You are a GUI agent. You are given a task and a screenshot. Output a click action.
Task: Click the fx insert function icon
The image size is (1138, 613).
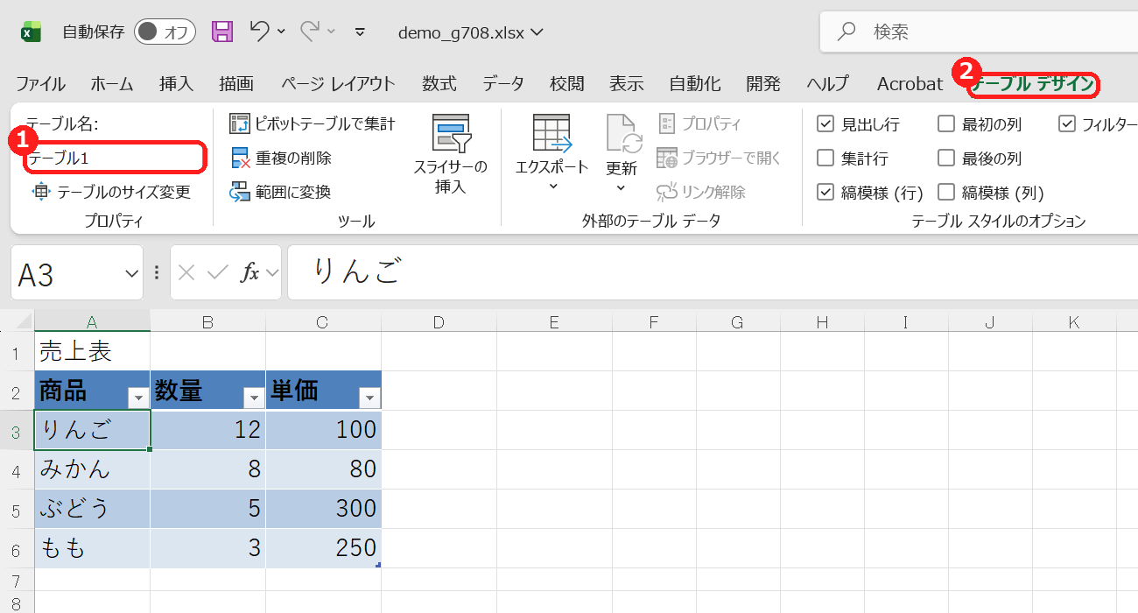tap(249, 273)
